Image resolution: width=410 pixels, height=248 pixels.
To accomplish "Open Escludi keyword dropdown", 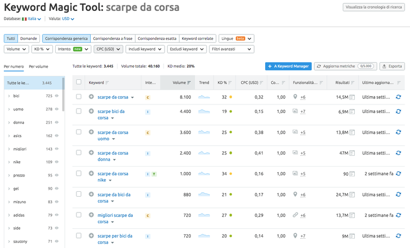I will click(187, 49).
